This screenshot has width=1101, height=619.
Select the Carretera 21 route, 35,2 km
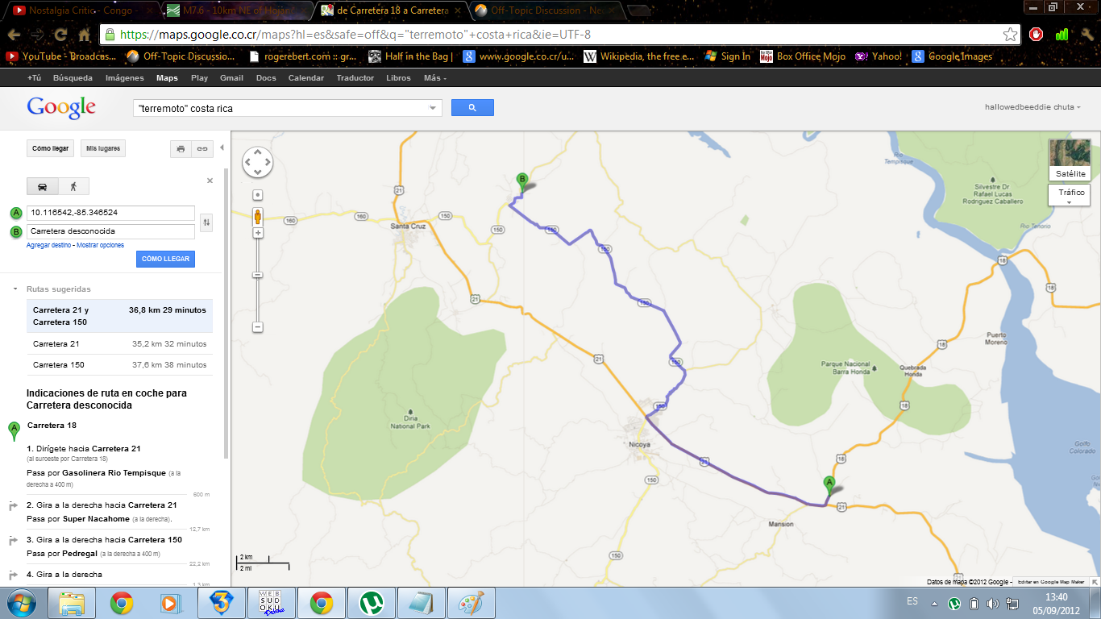[119, 344]
